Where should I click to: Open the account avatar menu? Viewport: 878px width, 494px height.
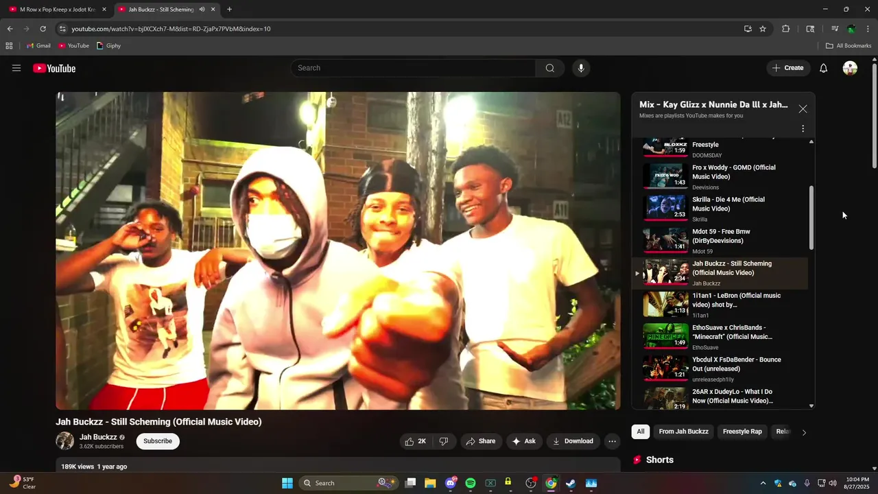pyautogui.click(x=850, y=68)
